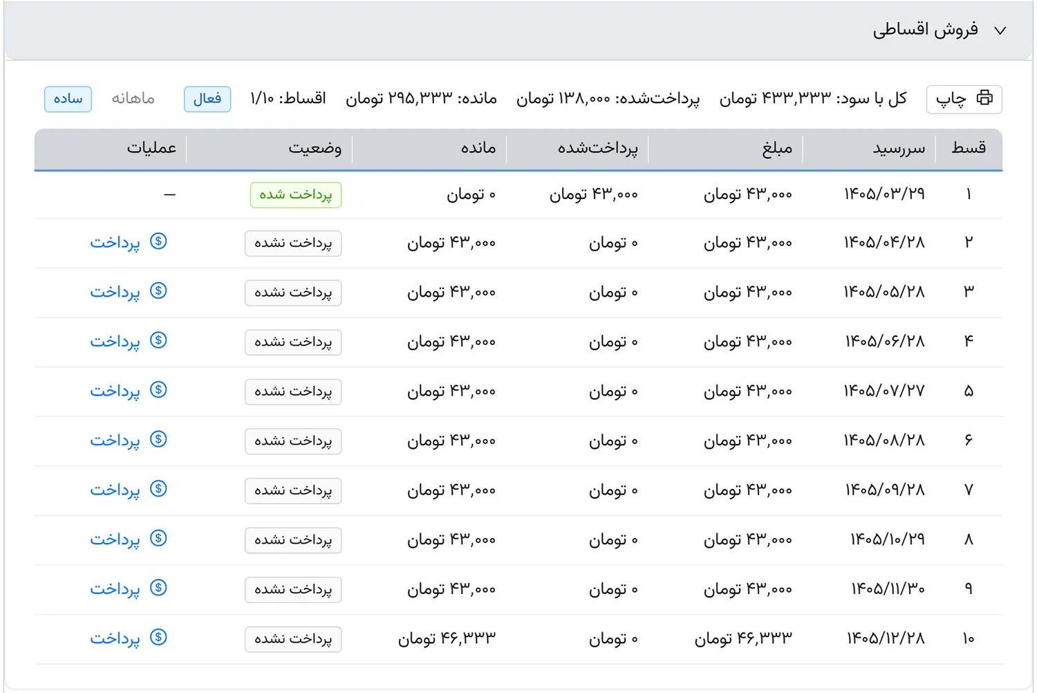Click پرداخت نشده badge in installment 5 row
Viewport: 1037px width, 693px height.
293,391
